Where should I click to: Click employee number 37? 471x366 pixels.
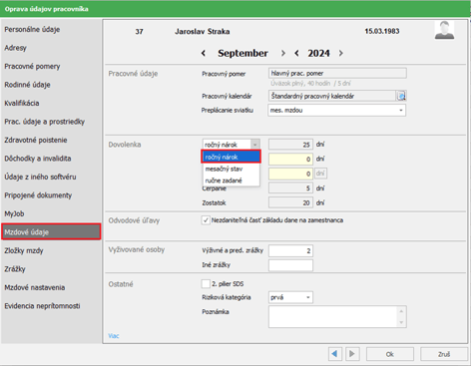(x=139, y=32)
